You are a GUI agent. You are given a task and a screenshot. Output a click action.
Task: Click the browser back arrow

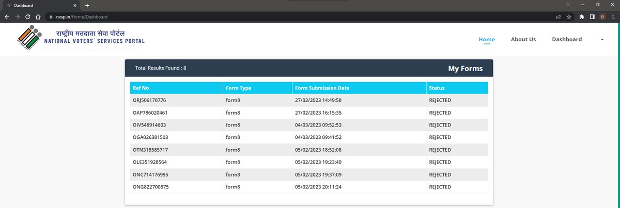(7, 17)
